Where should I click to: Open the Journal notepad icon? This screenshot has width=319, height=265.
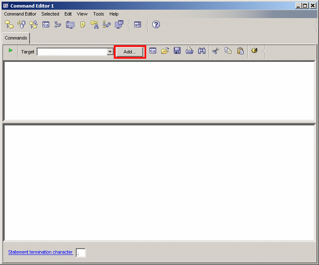[82, 25]
